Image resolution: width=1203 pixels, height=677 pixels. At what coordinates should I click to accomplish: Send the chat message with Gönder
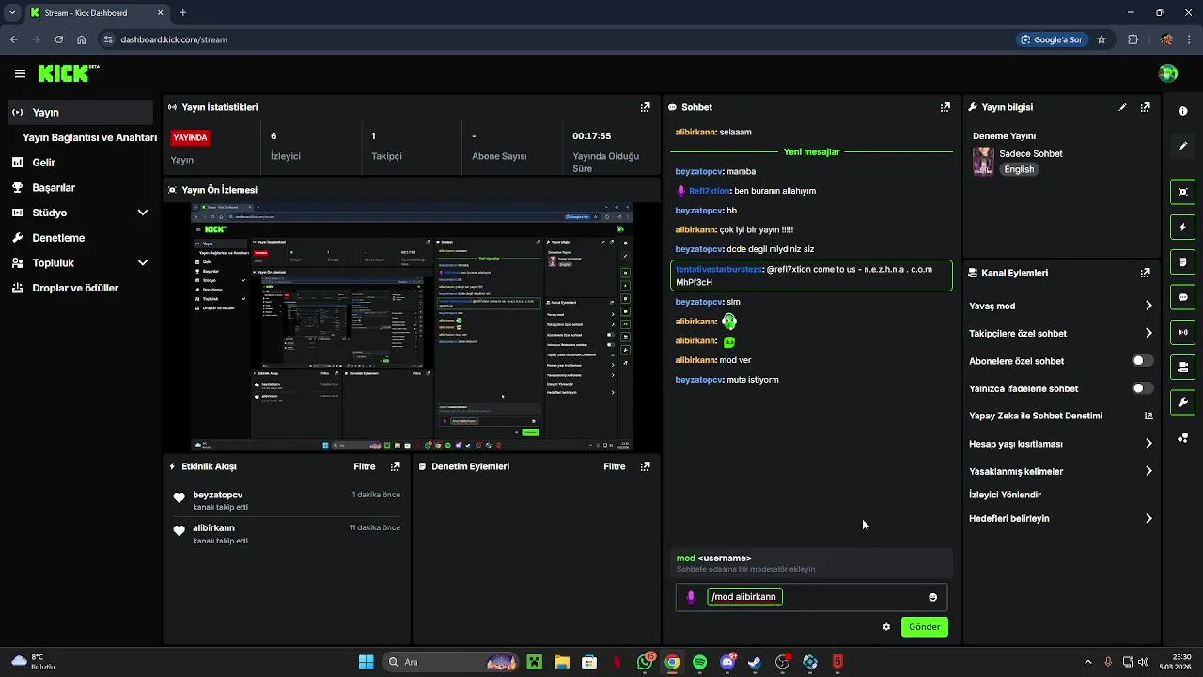pyautogui.click(x=925, y=627)
